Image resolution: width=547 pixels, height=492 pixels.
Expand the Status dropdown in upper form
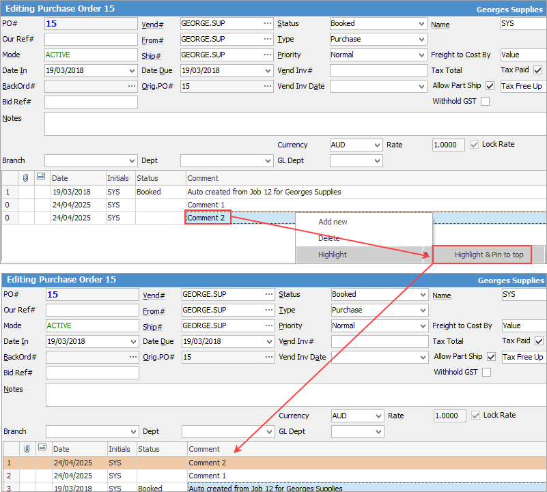(421, 23)
